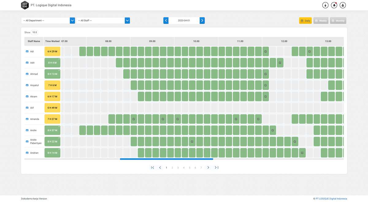368x202 pixels.
Task: Go to the next date
Action: click(x=202, y=21)
